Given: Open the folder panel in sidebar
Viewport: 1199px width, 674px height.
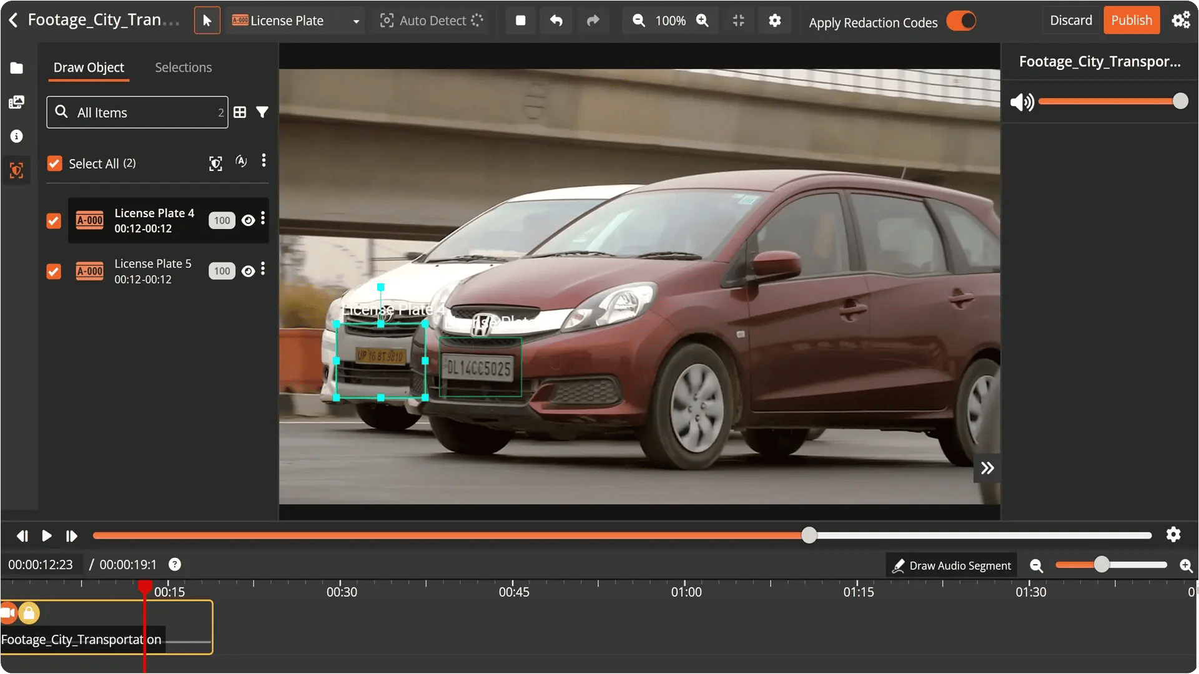Looking at the screenshot, I should click(x=17, y=68).
